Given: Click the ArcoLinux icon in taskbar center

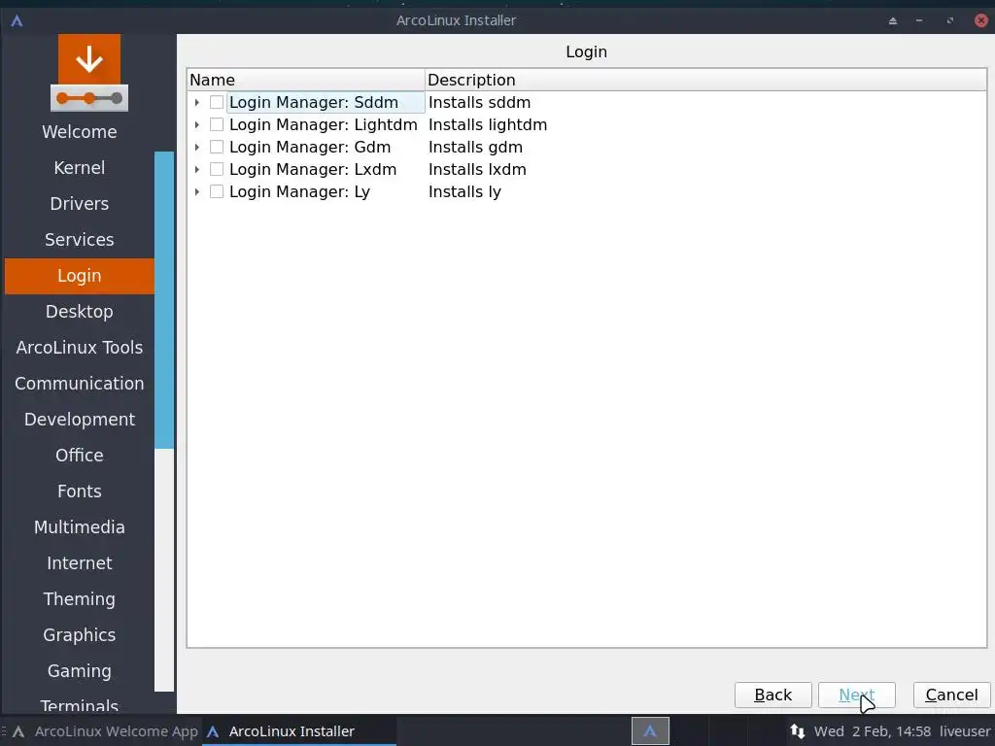Looking at the screenshot, I should (650, 730).
